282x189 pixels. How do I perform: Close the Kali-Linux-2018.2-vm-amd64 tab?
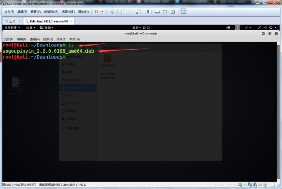pos(72,21)
